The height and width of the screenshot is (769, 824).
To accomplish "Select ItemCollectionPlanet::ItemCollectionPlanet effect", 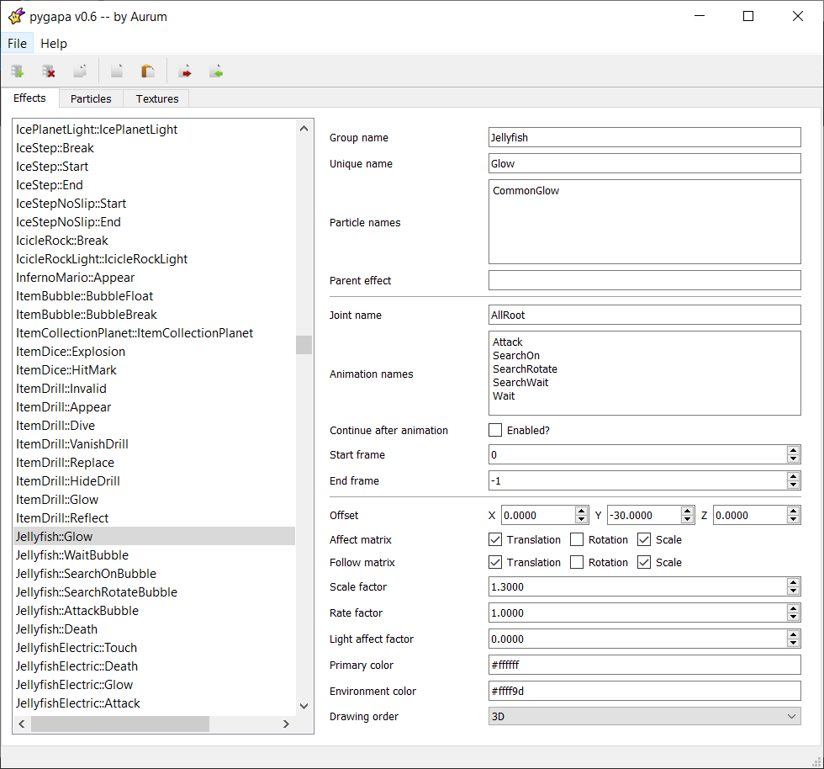I will 154,333.
